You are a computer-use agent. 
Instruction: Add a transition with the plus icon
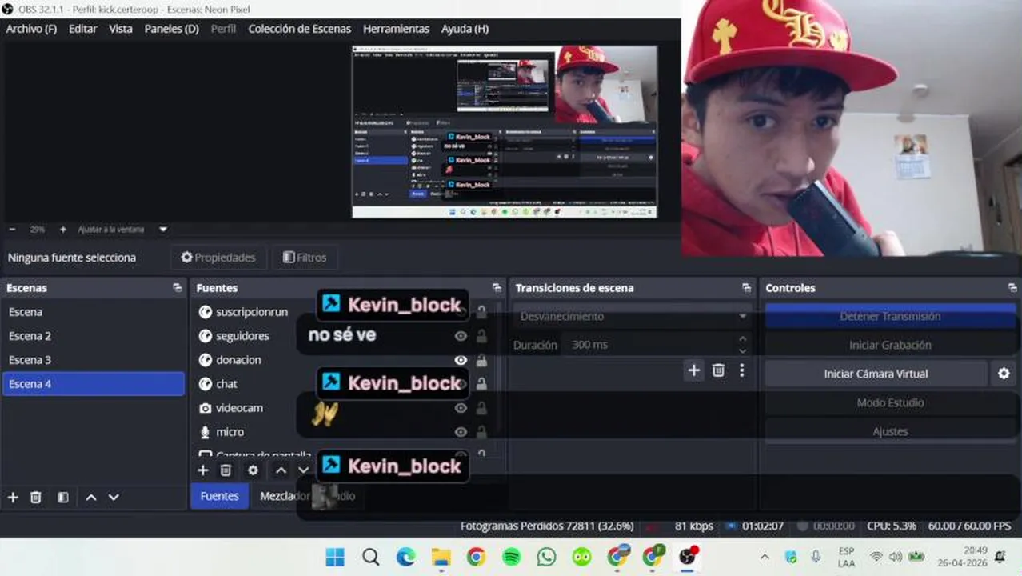tap(693, 370)
